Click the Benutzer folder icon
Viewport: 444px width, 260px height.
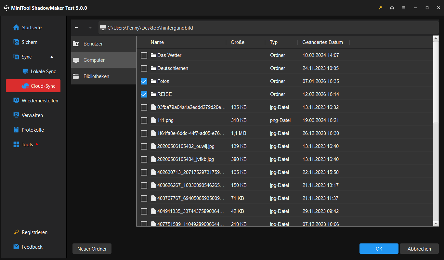tap(76, 44)
